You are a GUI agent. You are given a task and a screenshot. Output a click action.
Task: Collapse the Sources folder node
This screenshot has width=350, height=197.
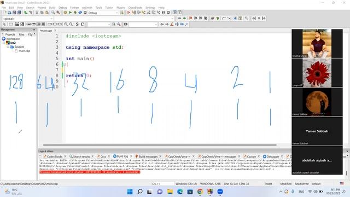click(8, 47)
